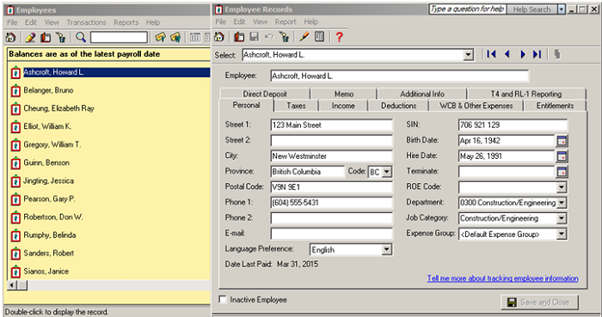Screen dimensions: 602x317
Task: Select Guinn, Benson in employee list
Action: [46, 162]
